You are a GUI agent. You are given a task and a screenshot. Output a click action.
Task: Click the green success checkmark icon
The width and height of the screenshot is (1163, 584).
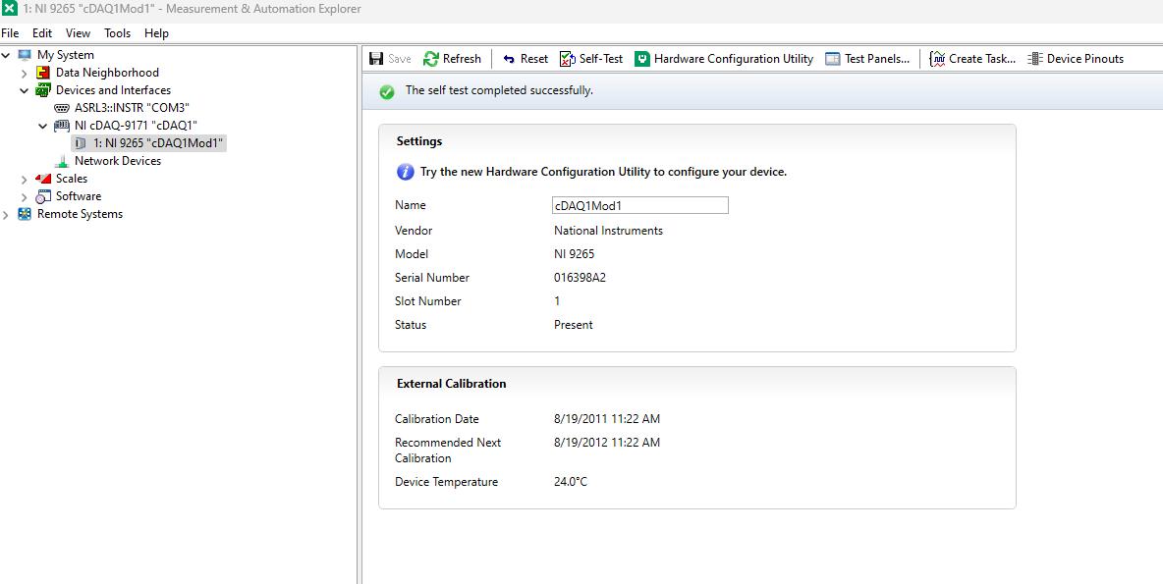386,92
